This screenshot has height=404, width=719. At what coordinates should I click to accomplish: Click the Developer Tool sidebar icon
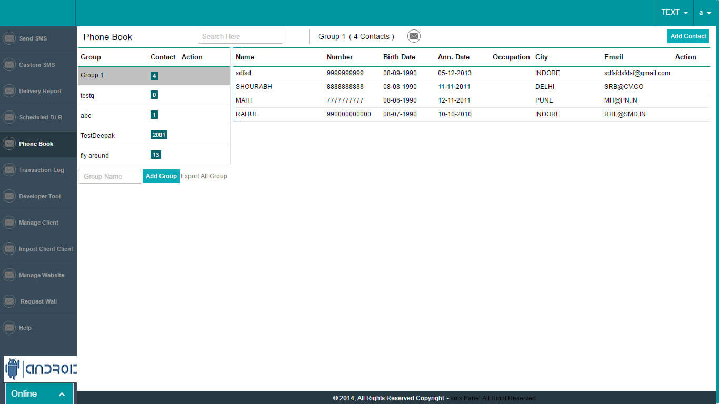click(x=9, y=196)
